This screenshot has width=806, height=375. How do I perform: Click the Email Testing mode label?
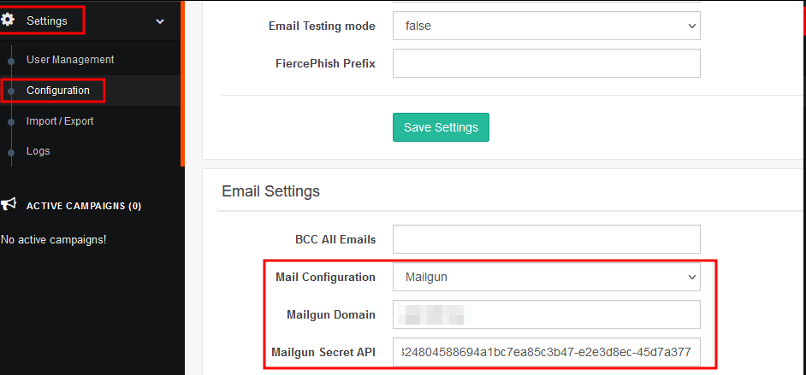322,26
